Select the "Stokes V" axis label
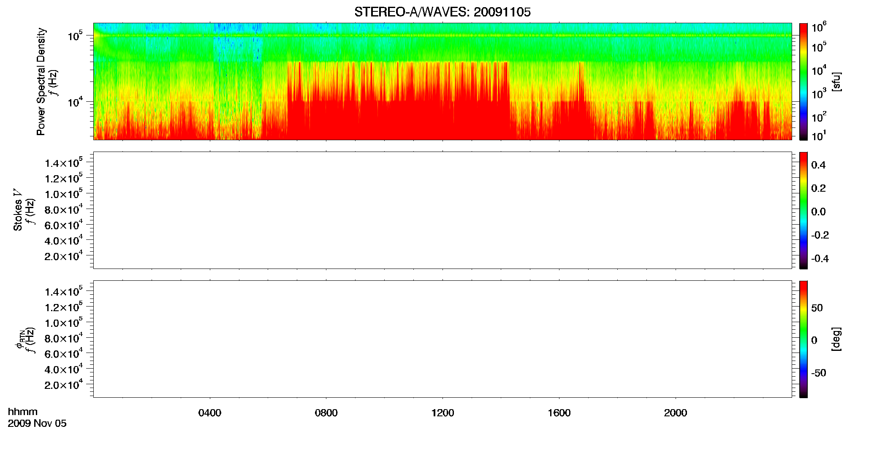 pyautogui.click(x=18, y=210)
